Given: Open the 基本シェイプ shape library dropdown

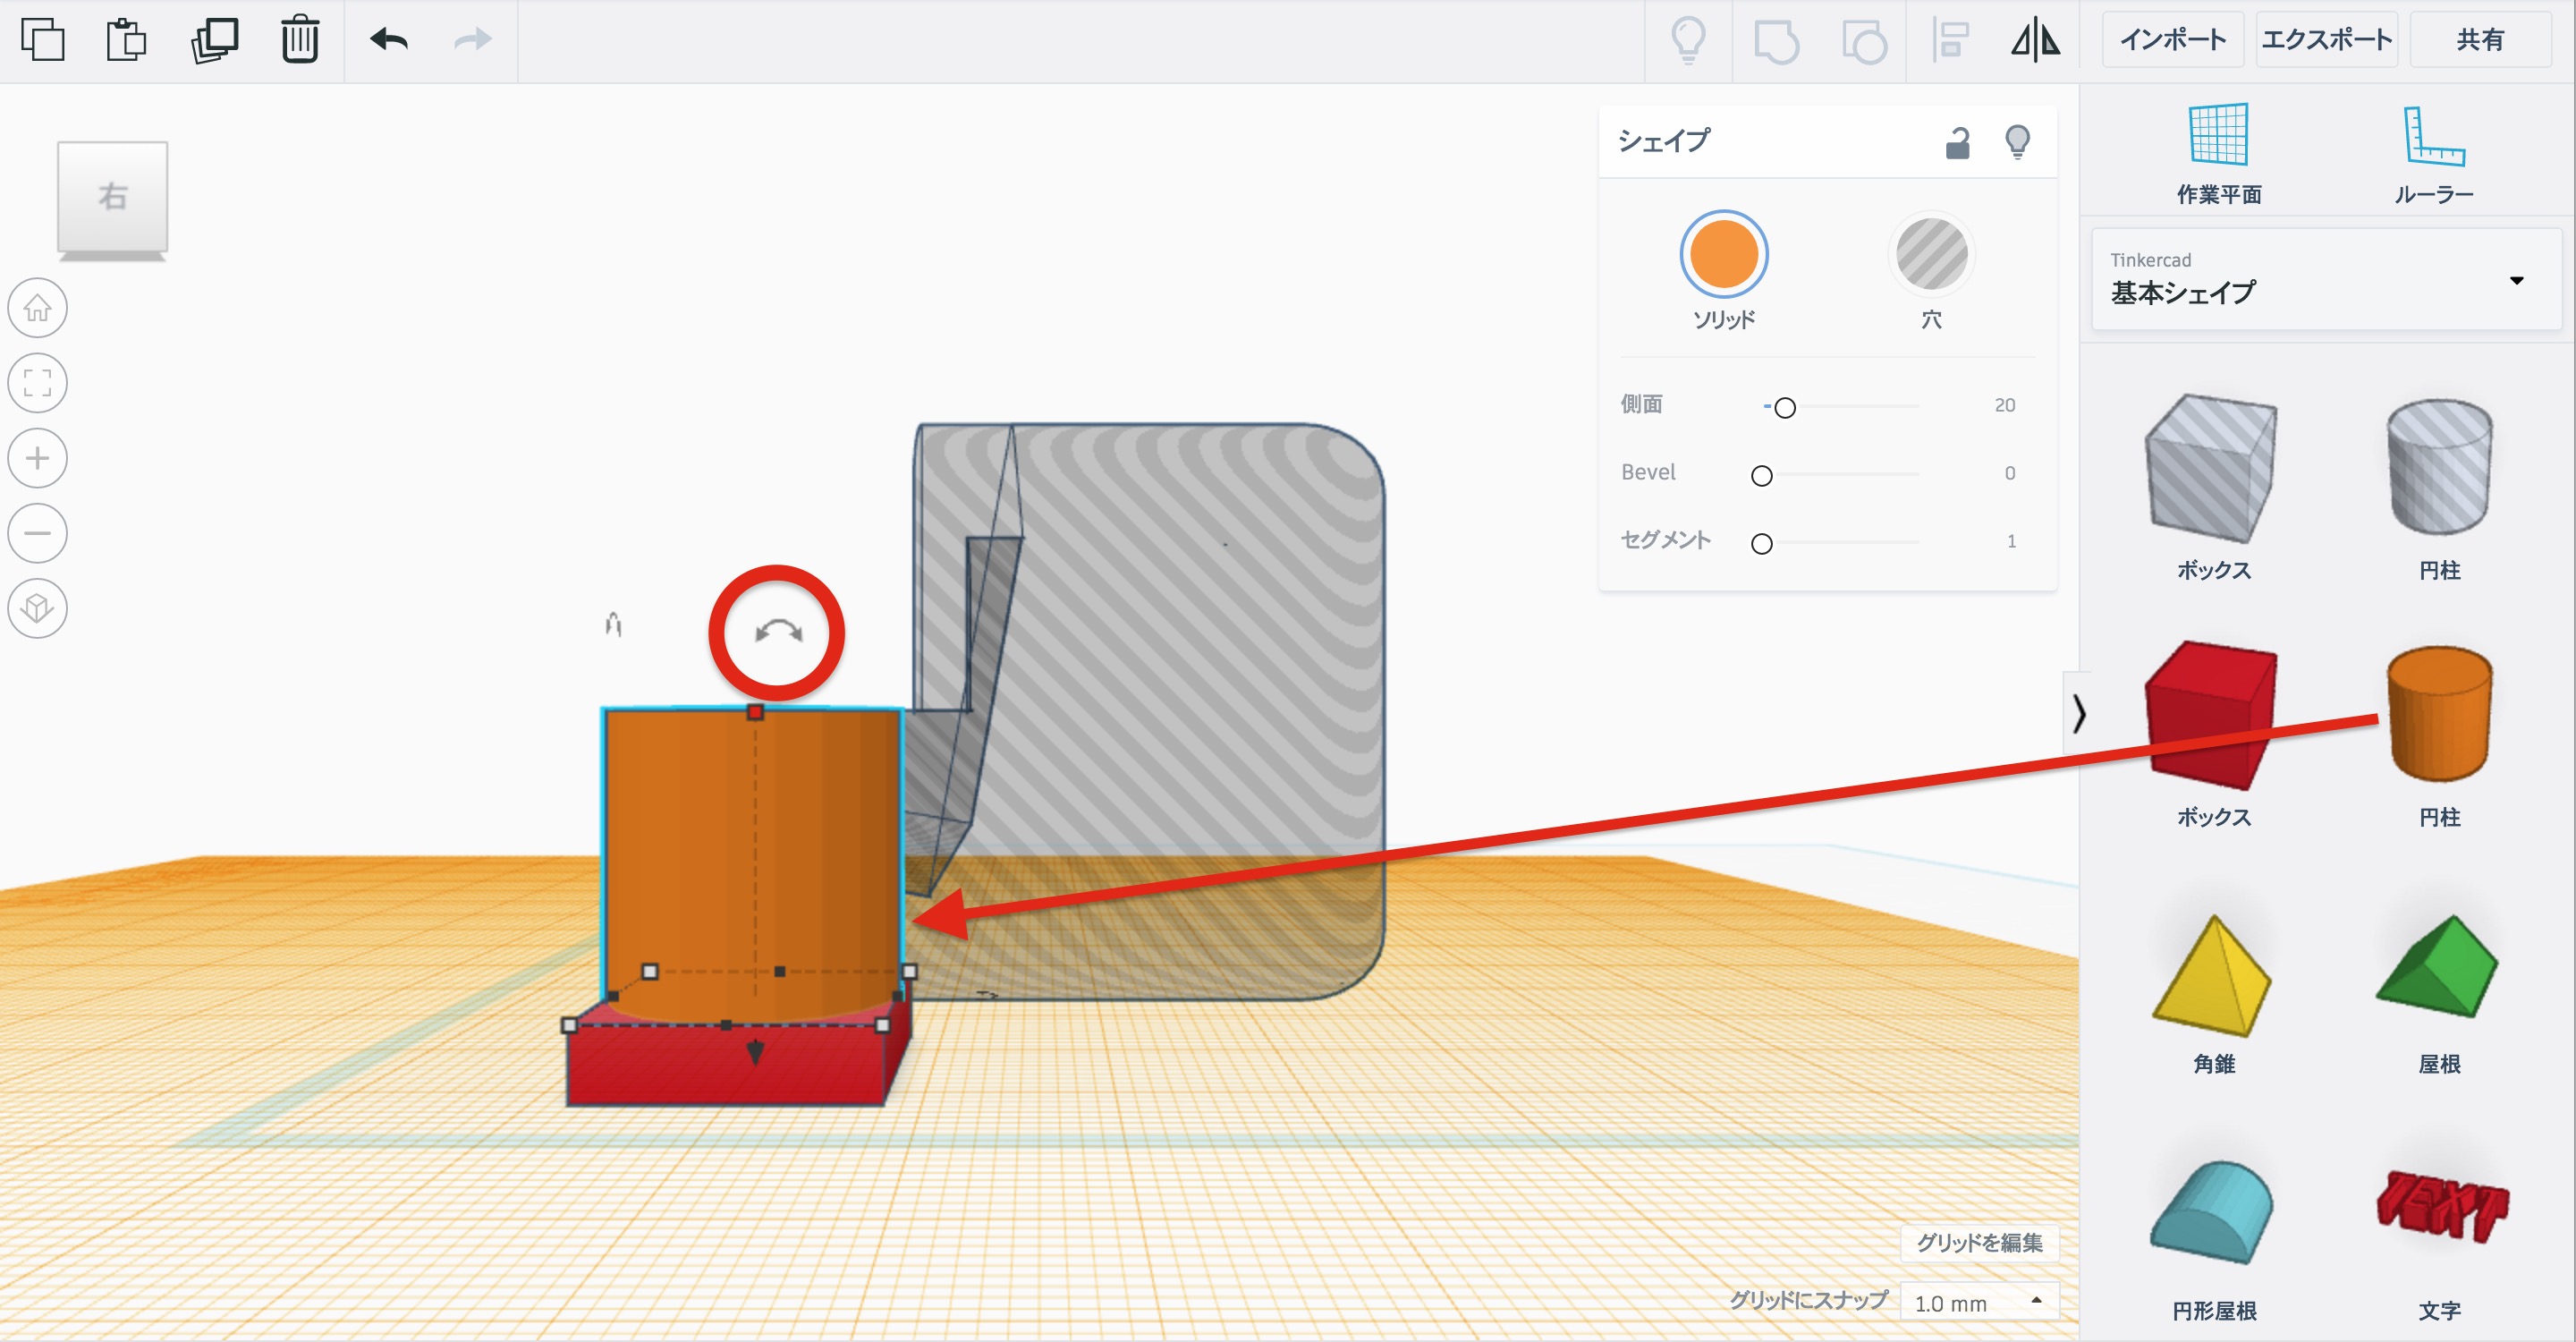Looking at the screenshot, I should [2326, 279].
